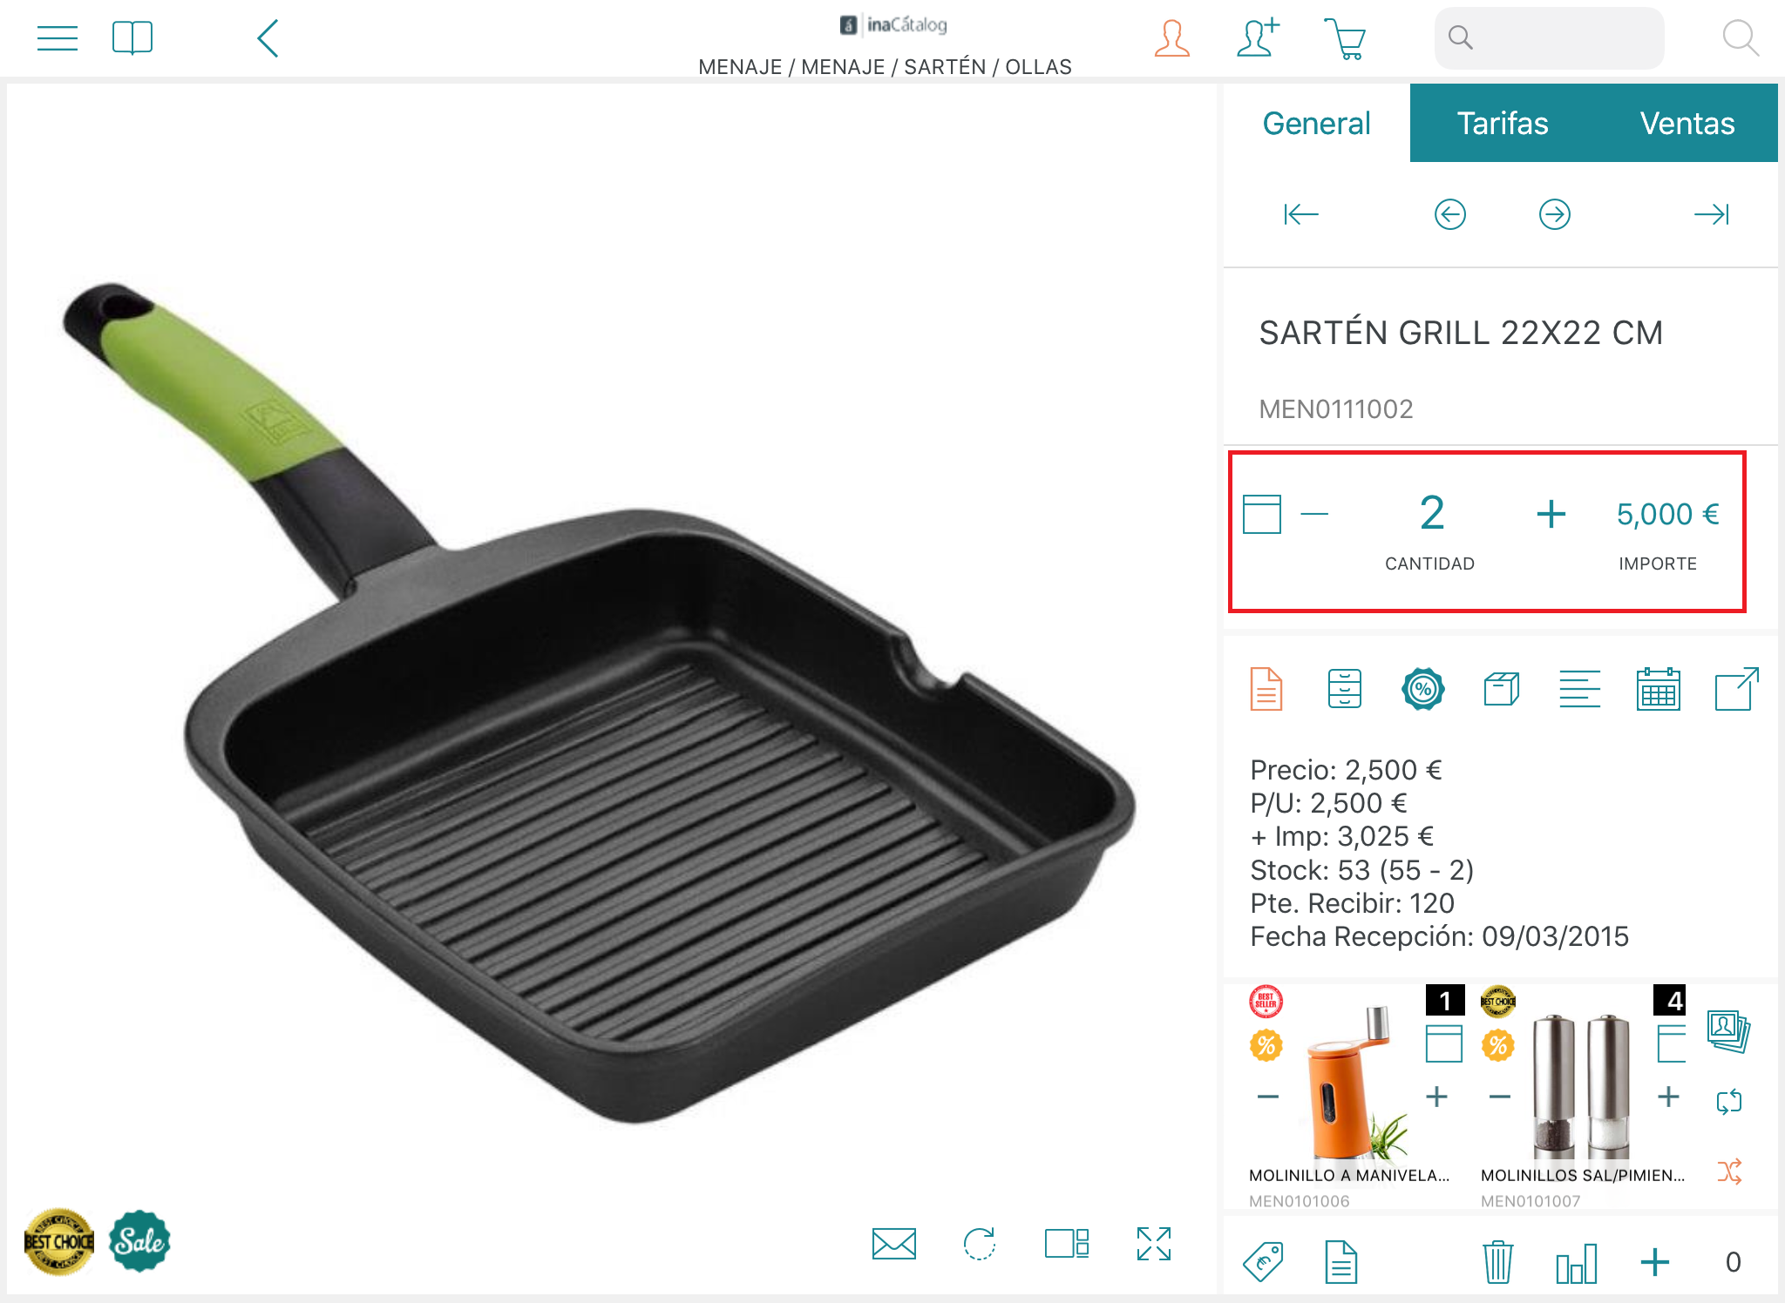The image size is (1785, 1303).
Task: Click the trash delete icon
Action: pyautogui.click(x=1497, y=1262)
